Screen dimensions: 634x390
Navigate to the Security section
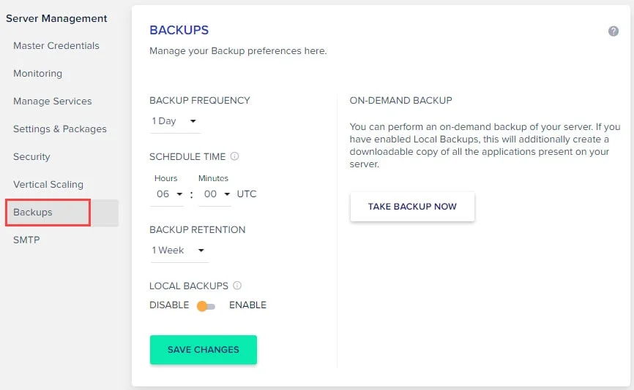[31, 156]
